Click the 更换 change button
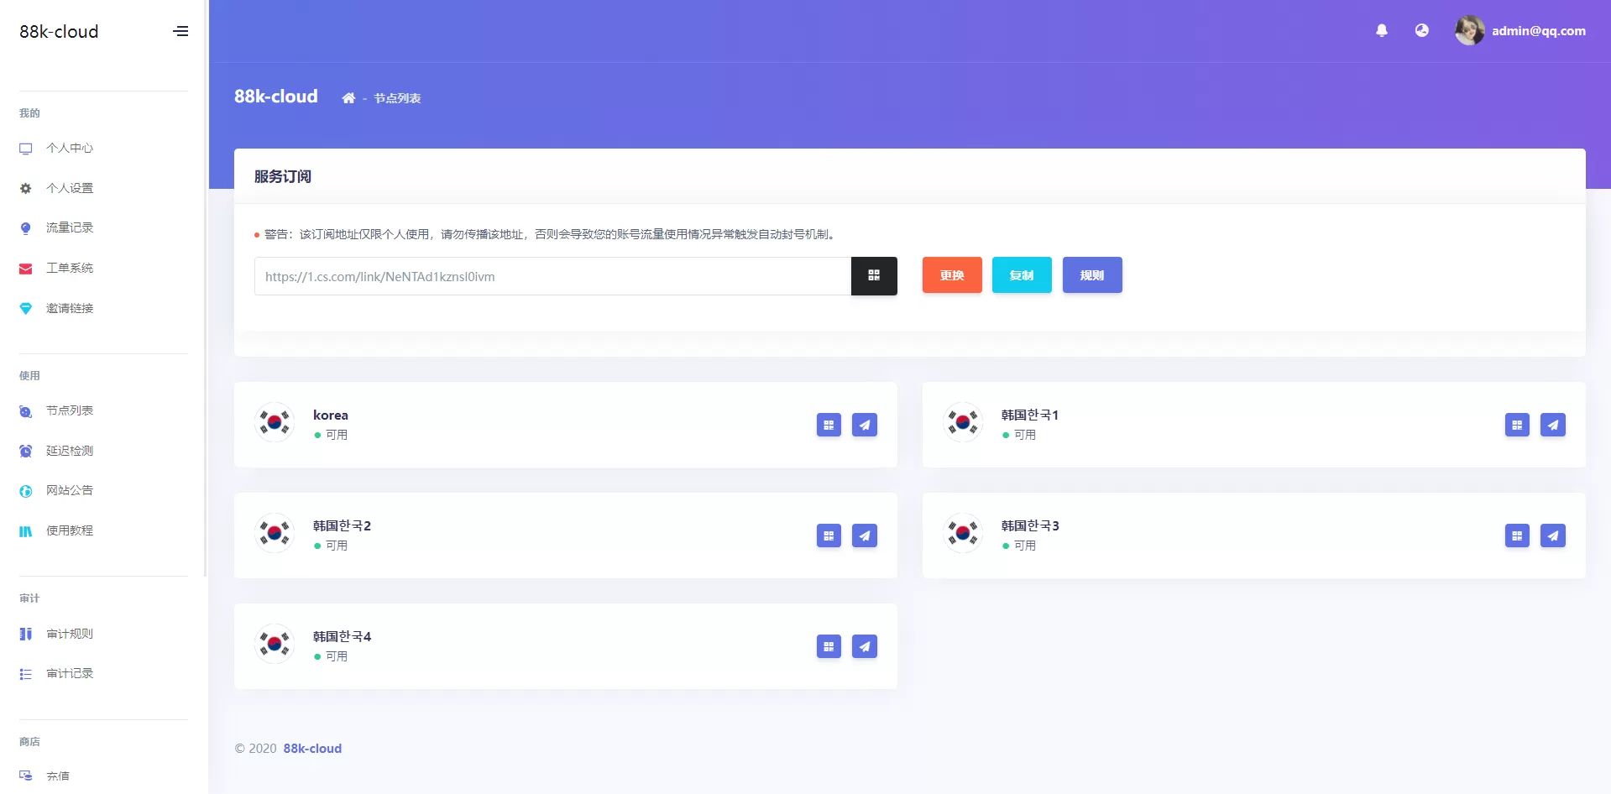This screenshot has width=1611, height=794. (951, 274)
